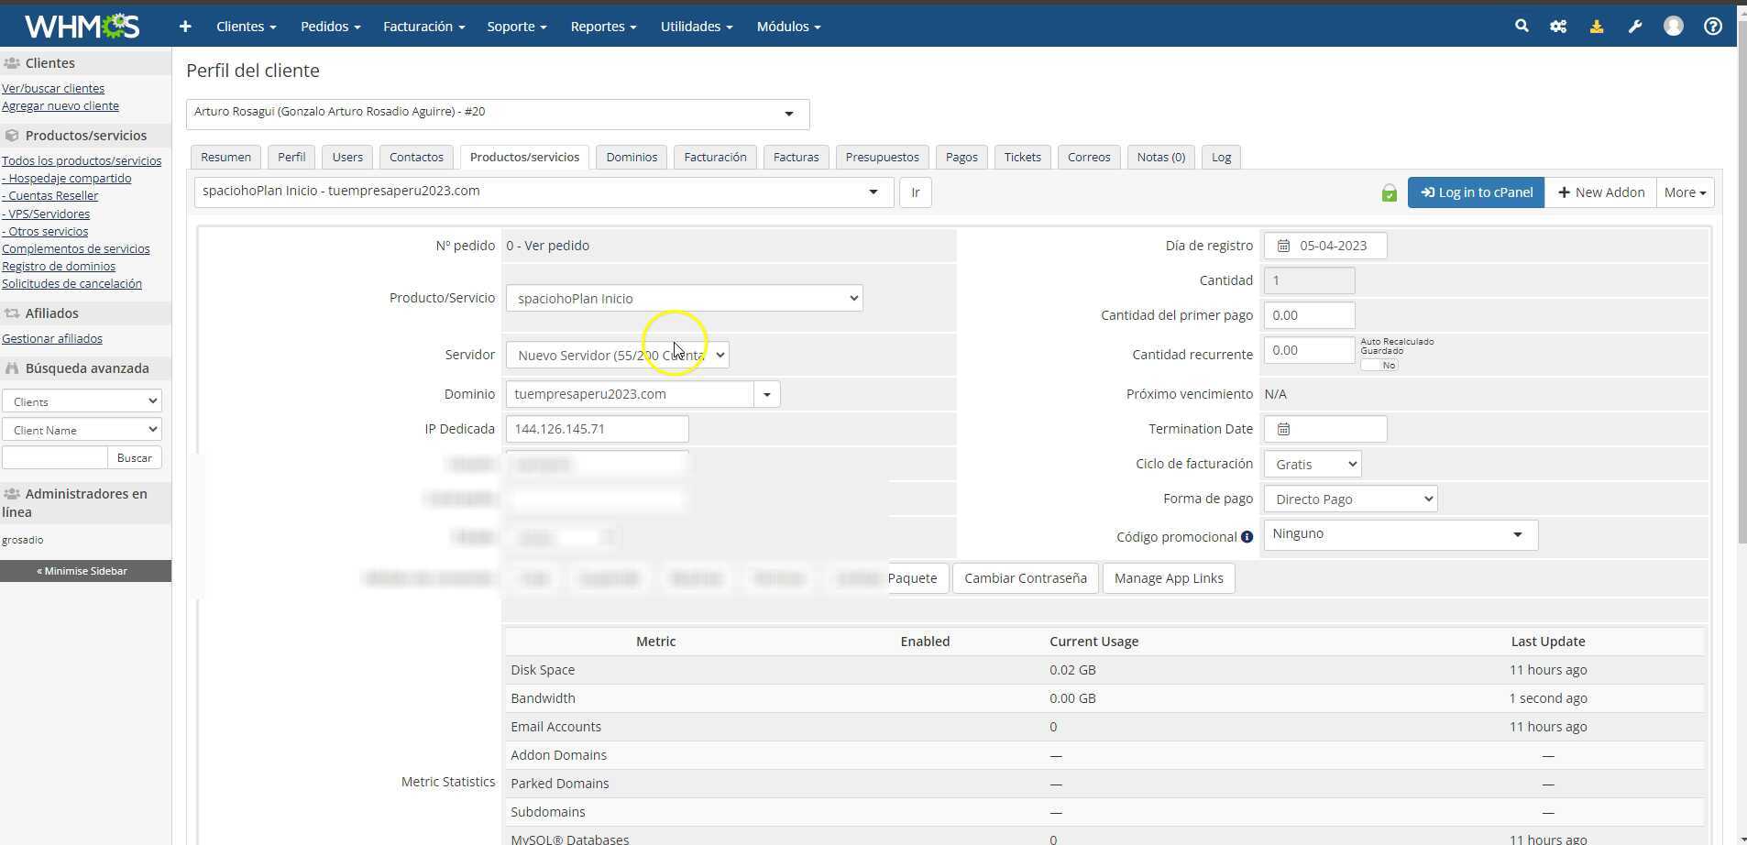Expand the More actions dropdown
The width and height of the screenshot is (1747, 845).
pyautogui.click(x=1685, y=192)
